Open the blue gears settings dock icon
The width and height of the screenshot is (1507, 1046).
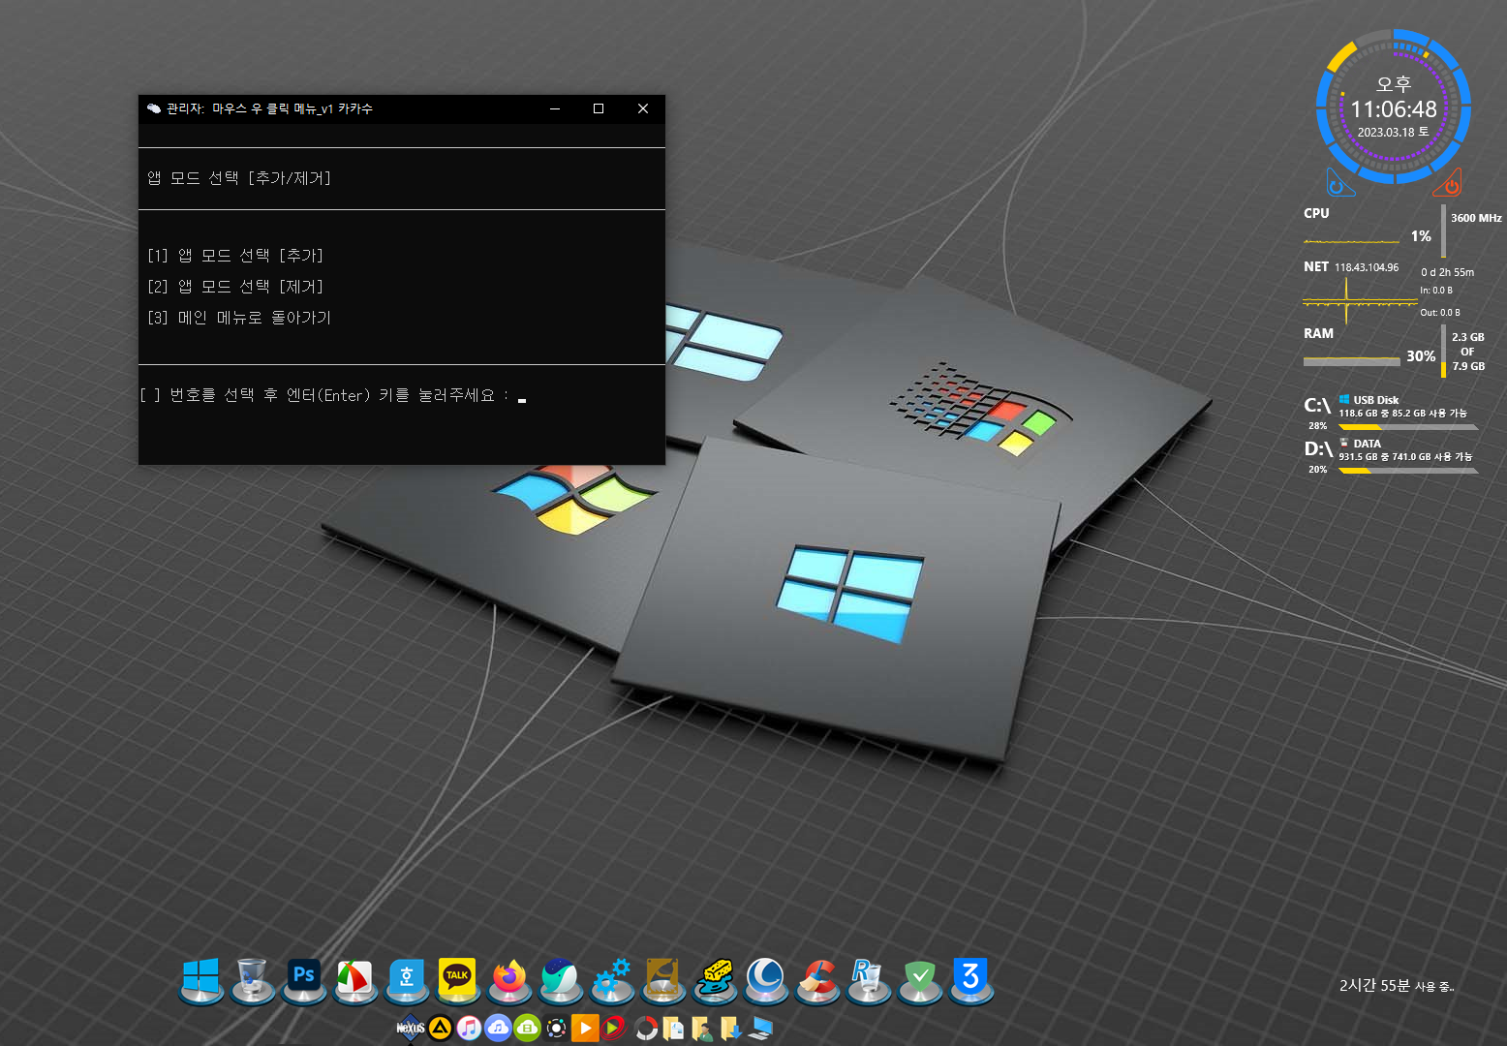[x=612, y=980]
